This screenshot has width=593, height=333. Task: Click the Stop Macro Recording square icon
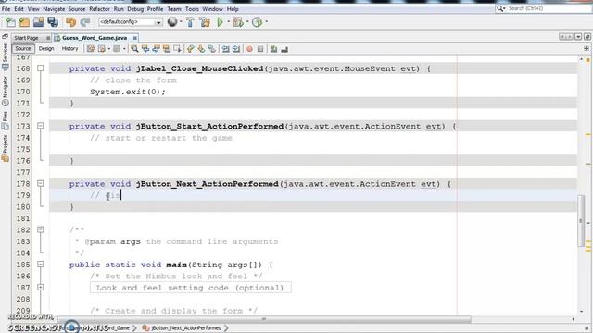pos(260,49)
